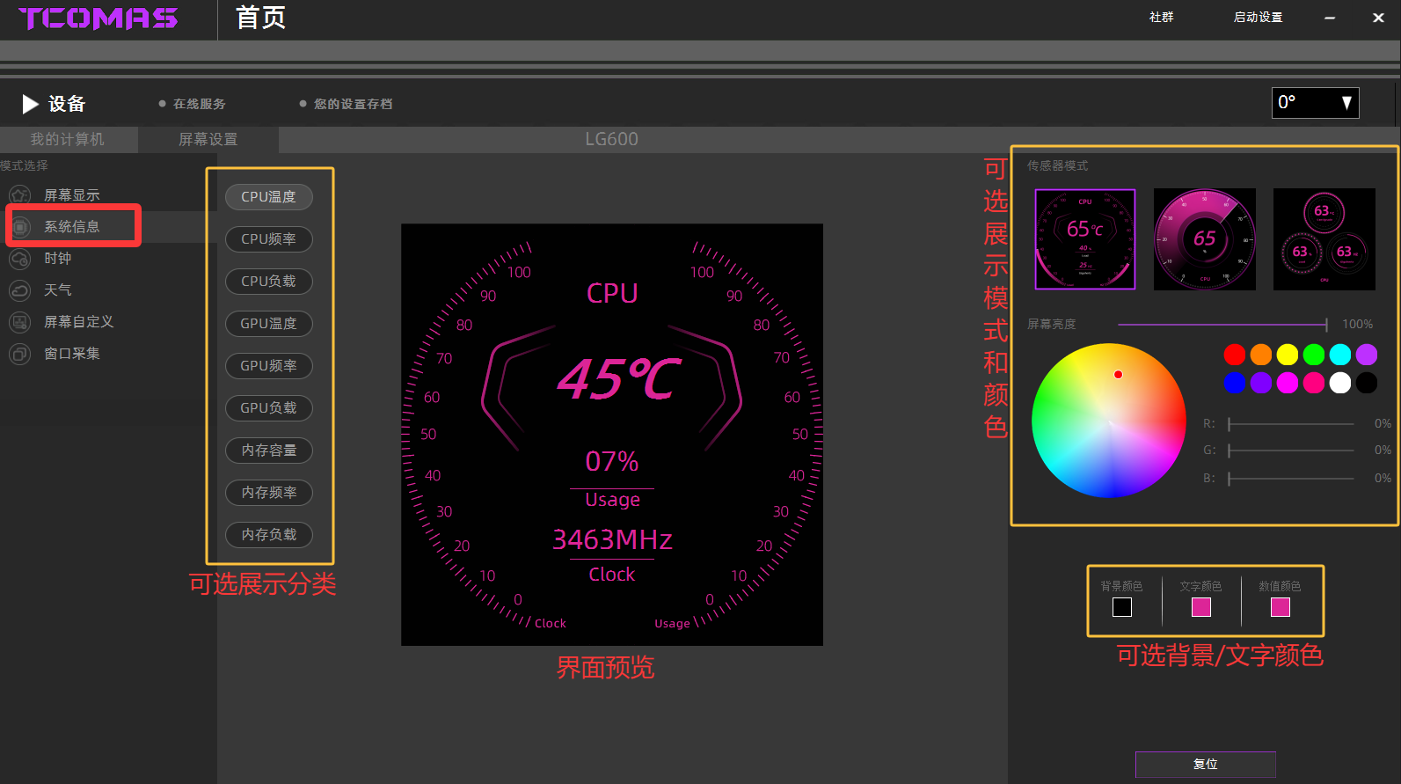Open the 0° rotation dropdown
1401x784 pixels.
(1315, 103)
